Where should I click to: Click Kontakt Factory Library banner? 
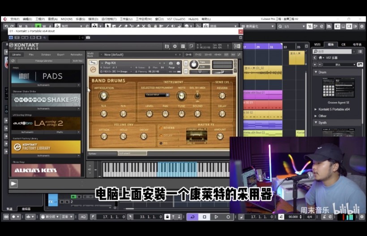point(46,147)
